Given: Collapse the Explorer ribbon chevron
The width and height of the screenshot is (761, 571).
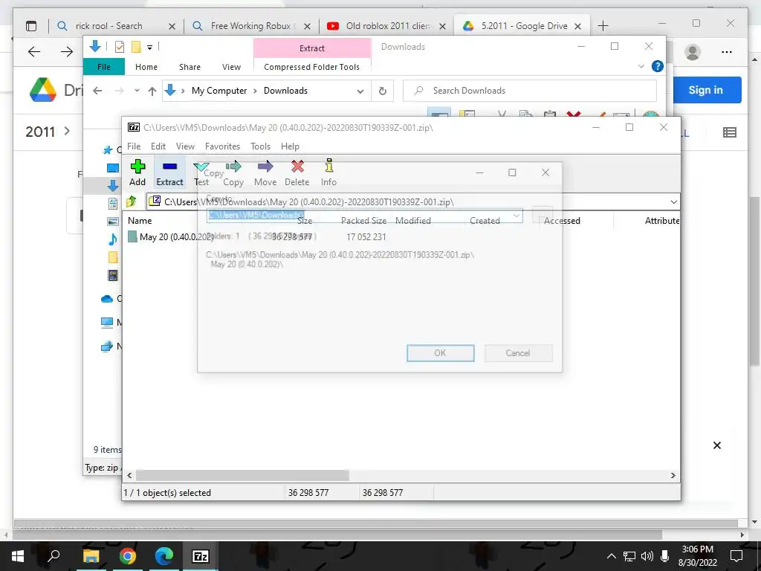Looking at the screenshot, I should [641, 66].
